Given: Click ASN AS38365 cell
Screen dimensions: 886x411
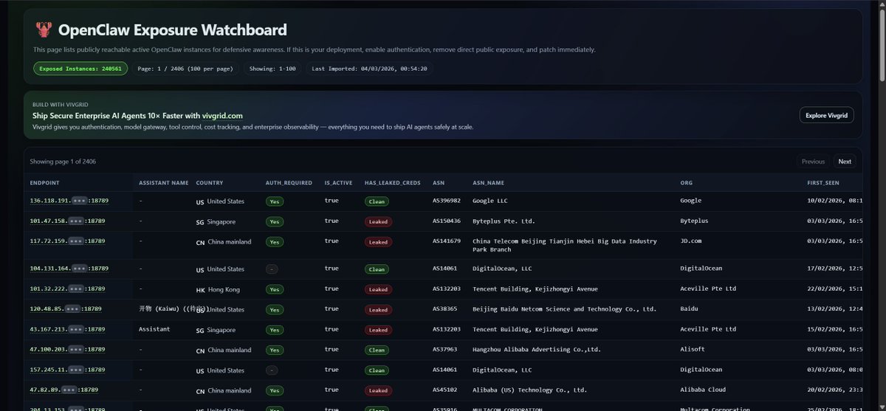Looking at the screenshot, I should click(x=445, y=308).
